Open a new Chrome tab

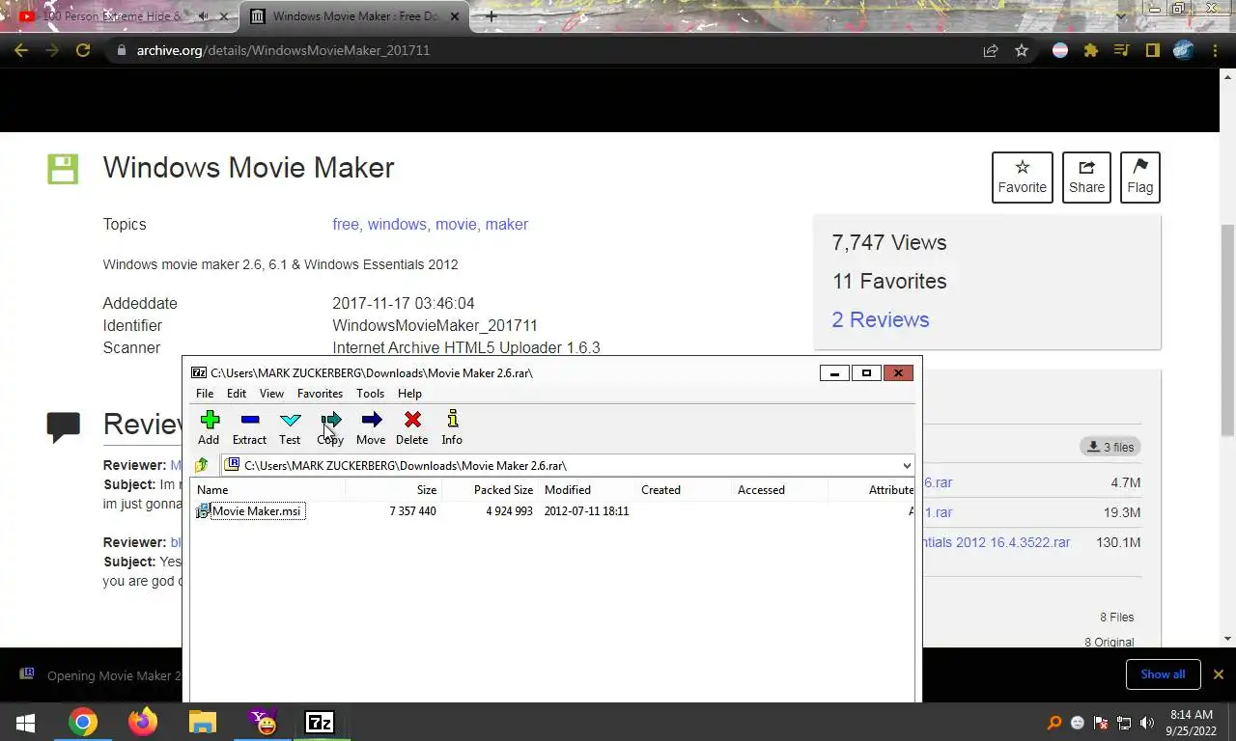[x=491, y=16]
